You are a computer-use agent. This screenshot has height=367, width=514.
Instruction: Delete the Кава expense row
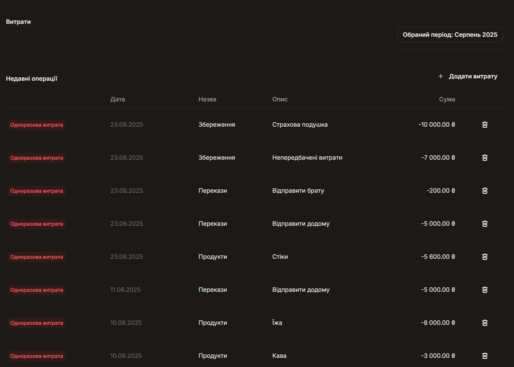(484, 356)
